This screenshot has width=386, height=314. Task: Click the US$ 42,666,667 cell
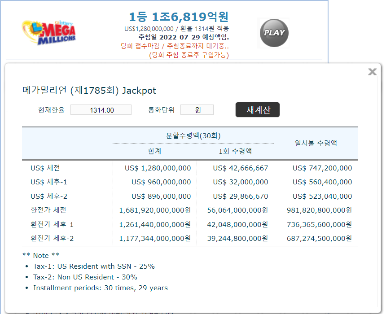[x=241, y=168]
